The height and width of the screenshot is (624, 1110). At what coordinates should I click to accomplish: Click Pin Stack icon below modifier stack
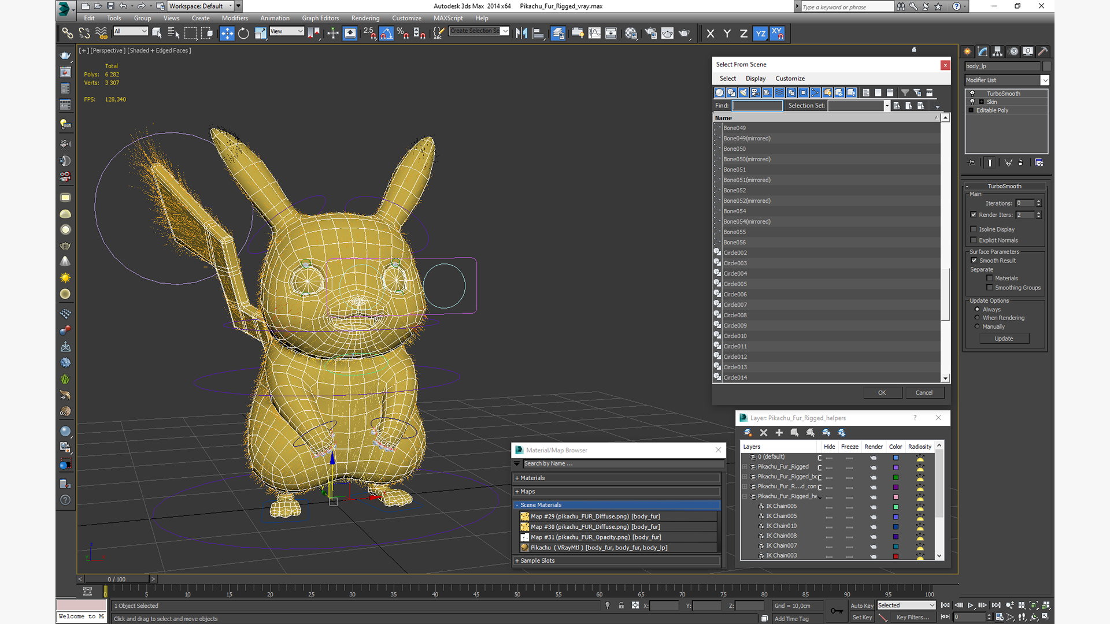(x=972, y=163)
